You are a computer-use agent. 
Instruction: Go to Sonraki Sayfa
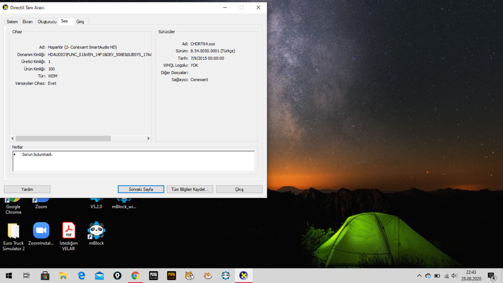tap(141, 189)
